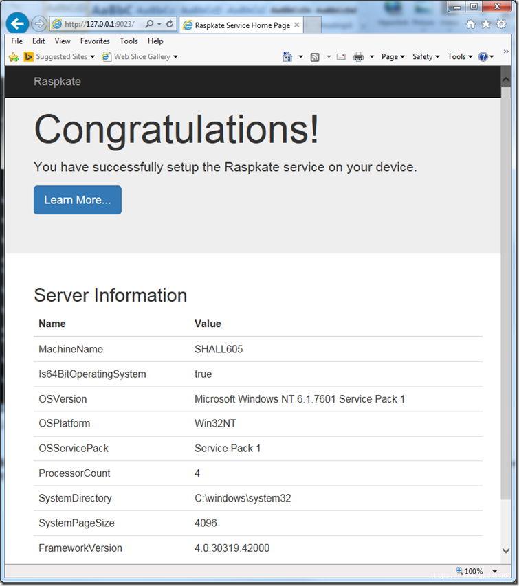Click the OSVersion value text

pyautogui.click(x=300, y=399)
